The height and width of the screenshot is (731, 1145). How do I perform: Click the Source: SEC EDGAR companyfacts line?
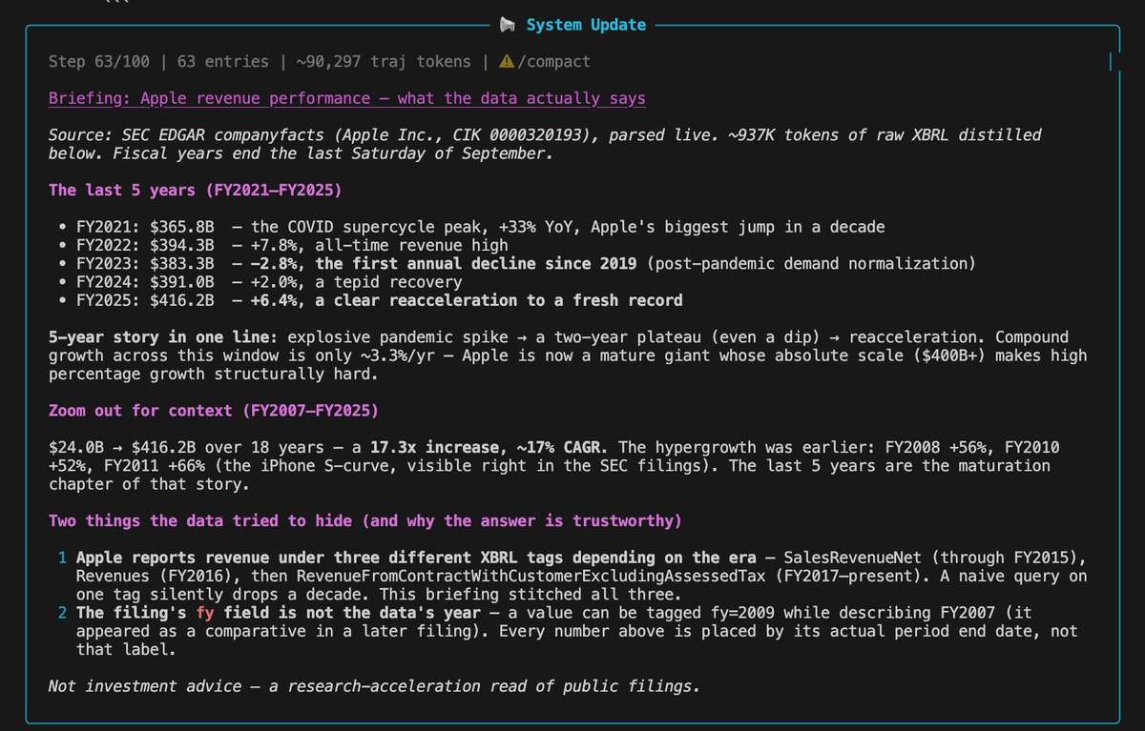545,144
